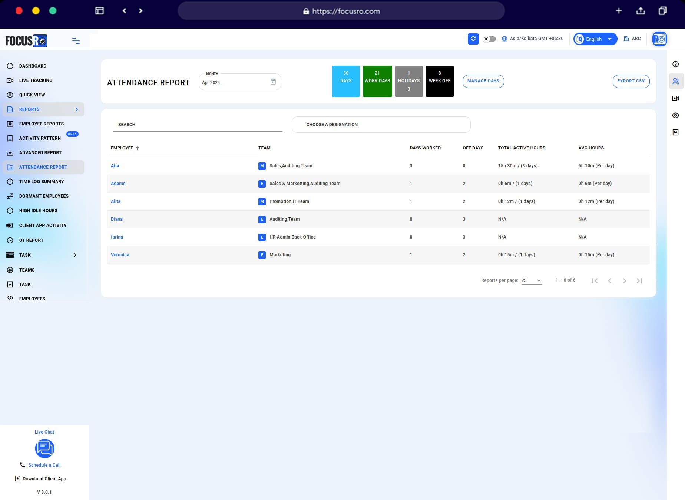Toggle dark mode in the top bar
The image size is (685, 500).
(489, 39)
